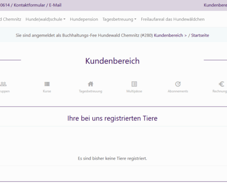This screenshot has width=227, height=183.
Task: Click the Multipässe text label
Action: click(x=134, y=91)
